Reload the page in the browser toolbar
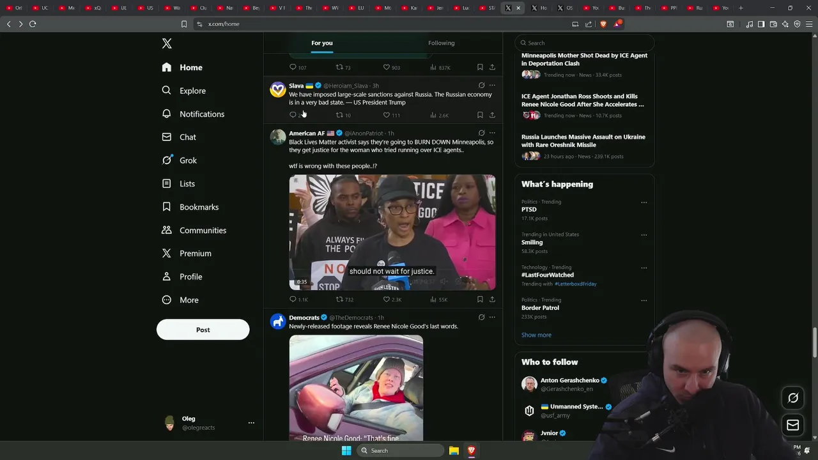The image size is (818, 460). click(33, 24)
